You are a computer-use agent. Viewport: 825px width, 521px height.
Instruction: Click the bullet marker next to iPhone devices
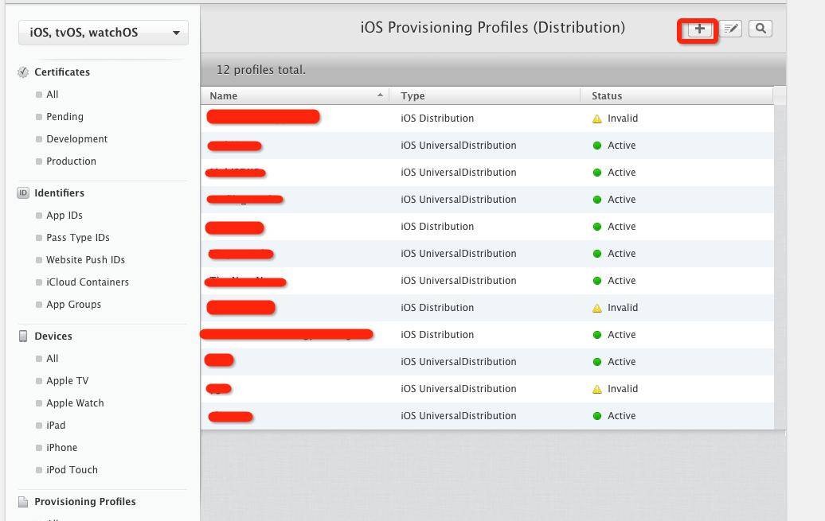[38, 447]
